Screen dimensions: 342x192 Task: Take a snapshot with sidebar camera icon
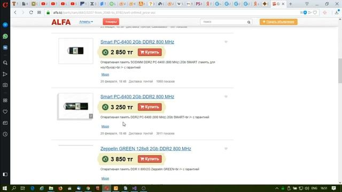coord(5,85)
